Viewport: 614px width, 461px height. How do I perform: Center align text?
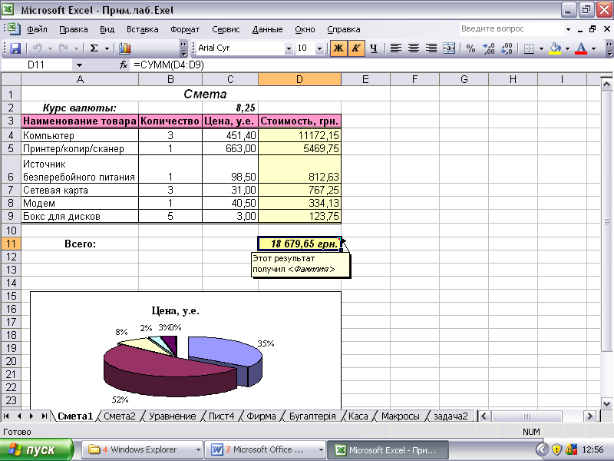pyautogui.click(x=414, y=48)
